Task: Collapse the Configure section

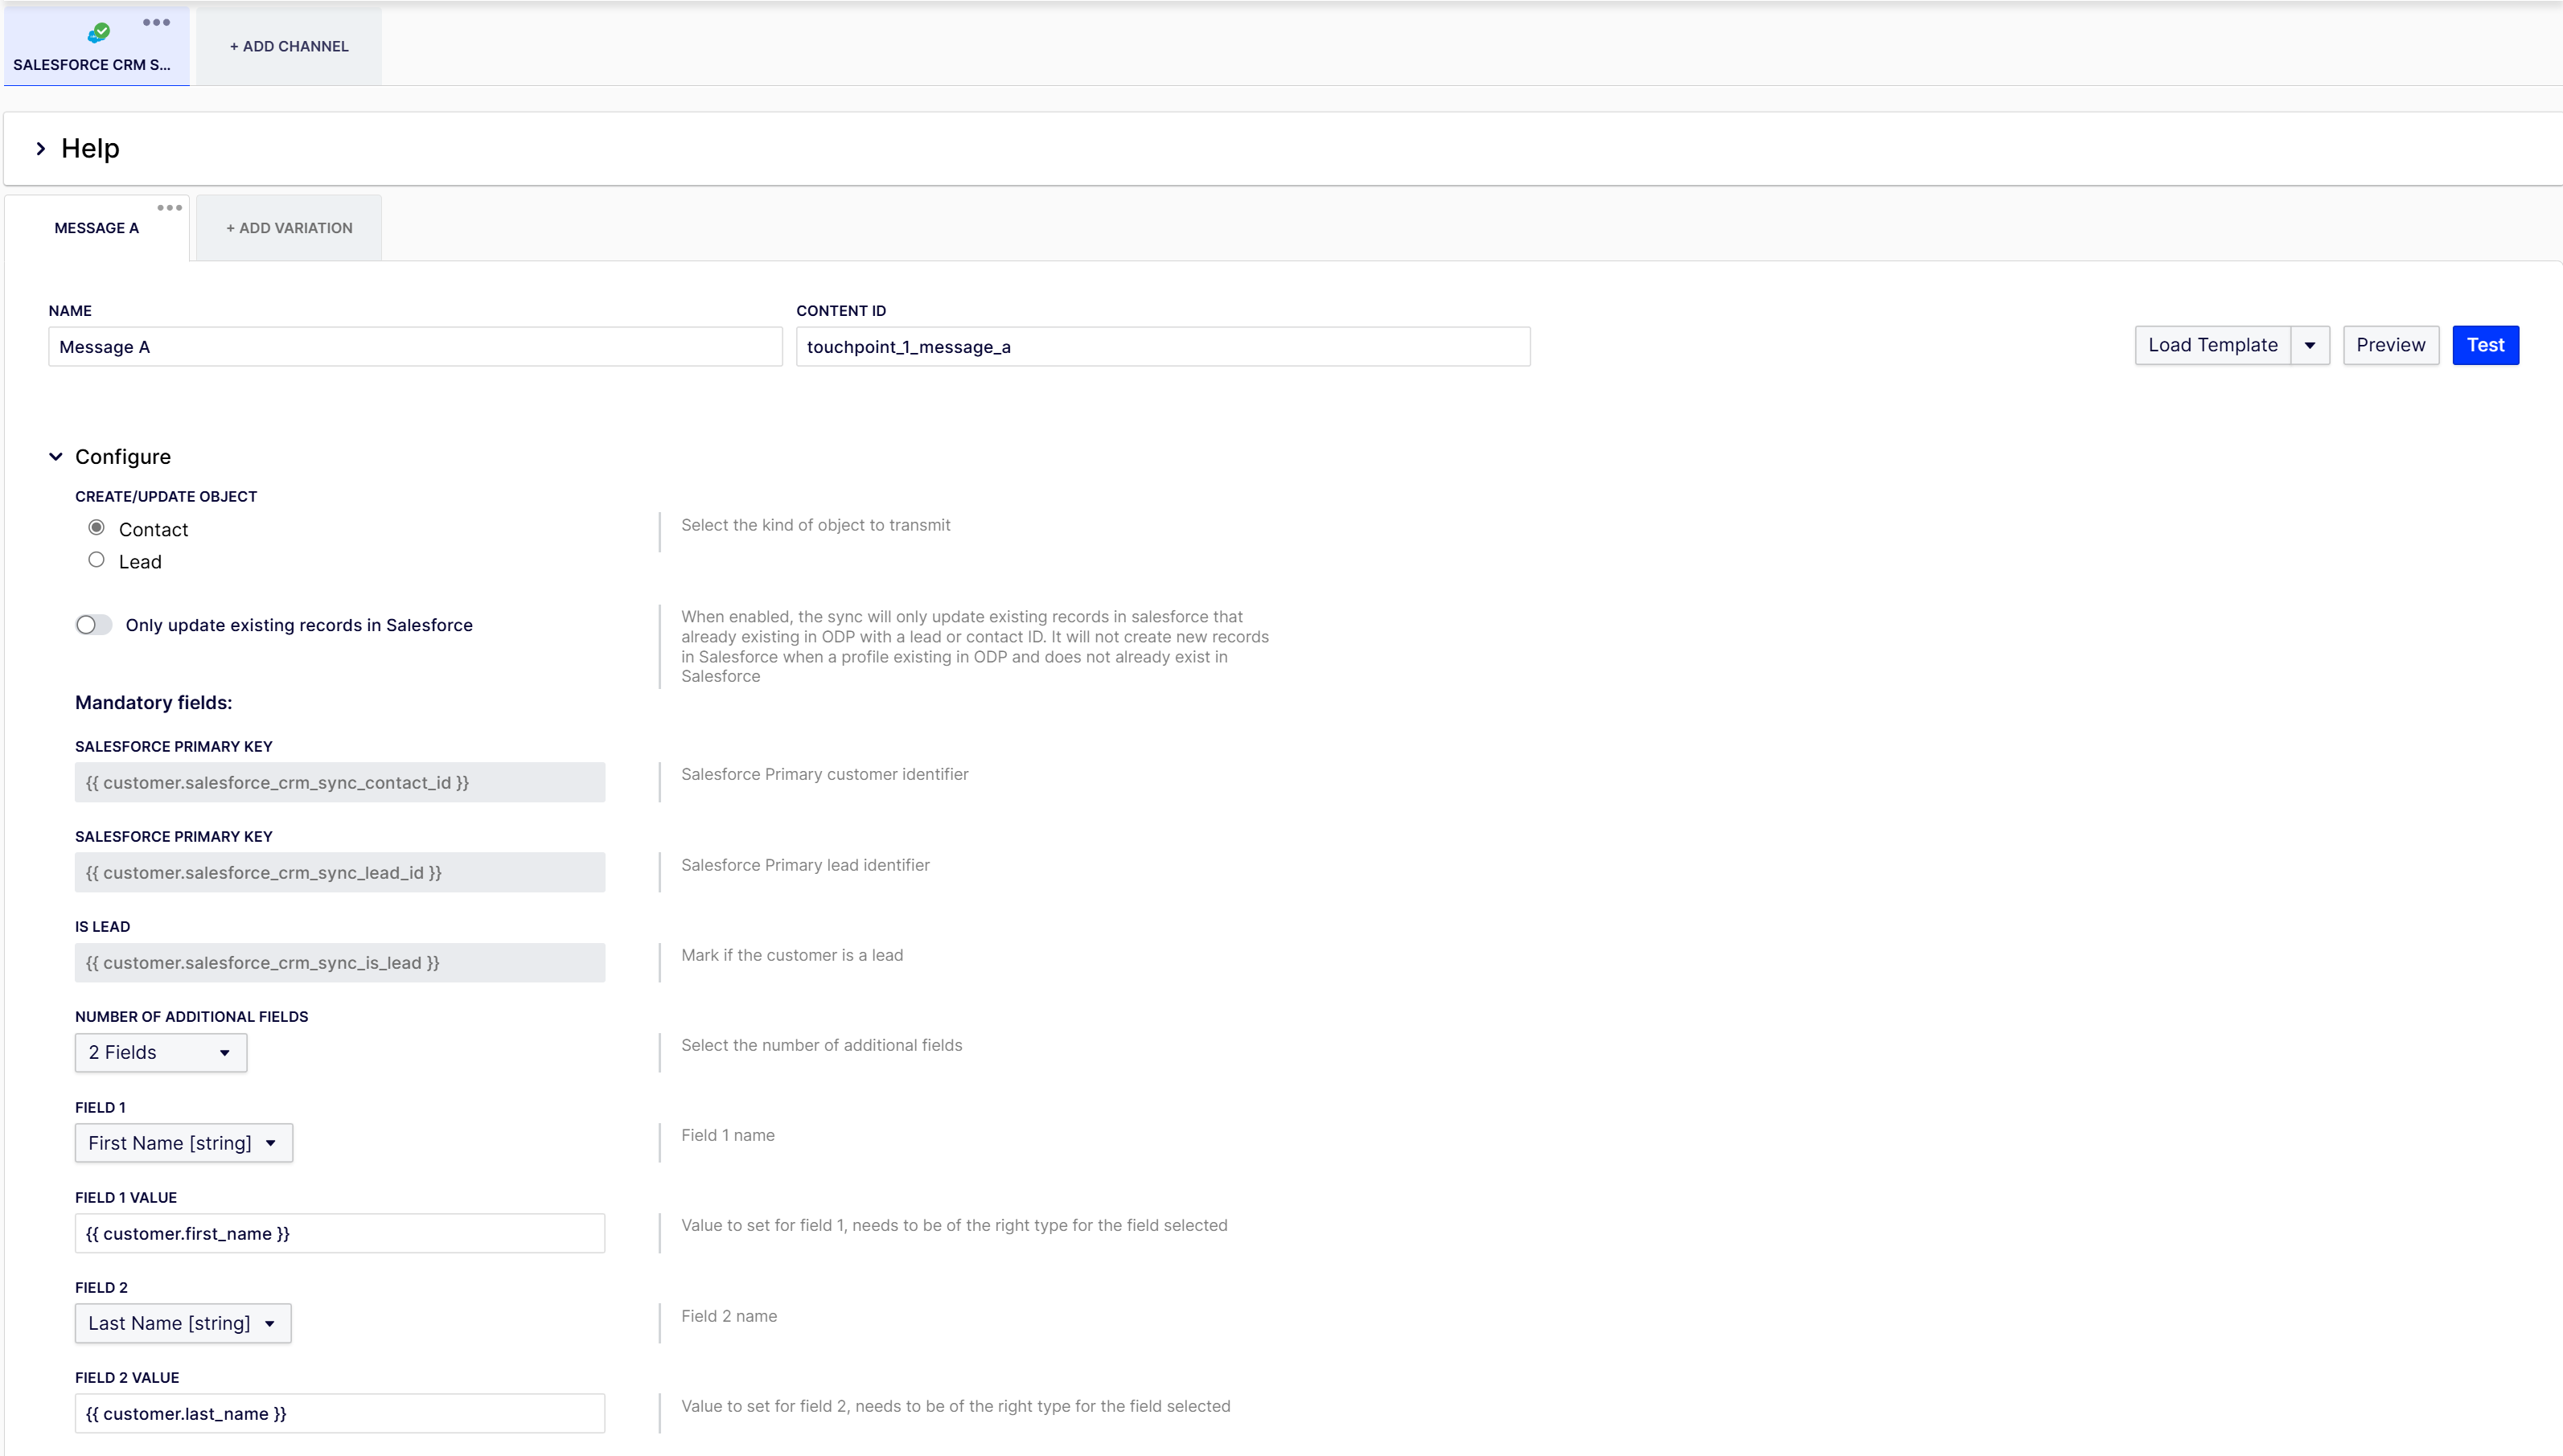Action: tap(56, 457)
